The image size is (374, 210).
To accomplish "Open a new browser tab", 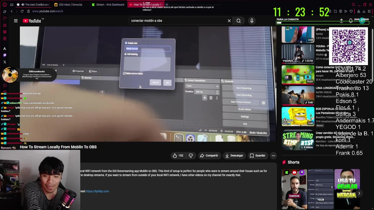I will 167,4.
